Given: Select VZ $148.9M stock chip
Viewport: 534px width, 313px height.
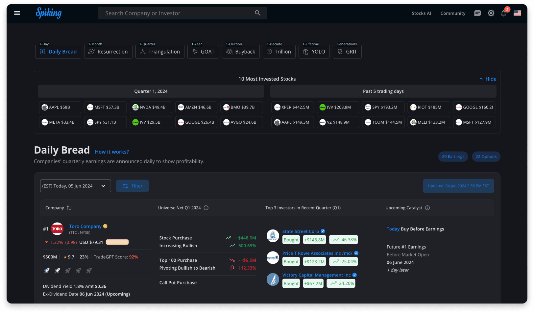Looking at the screenshot, I should coord(338,122).
